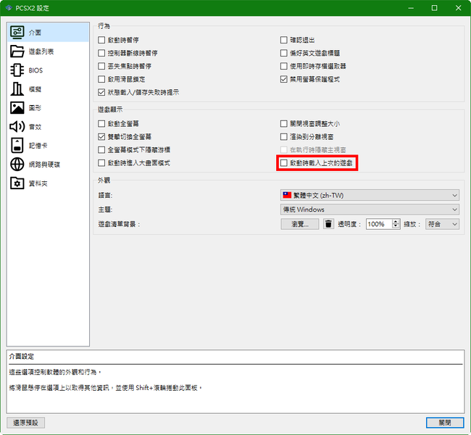Open the 資料夾 folder gear icon

[x=17, y=183]
